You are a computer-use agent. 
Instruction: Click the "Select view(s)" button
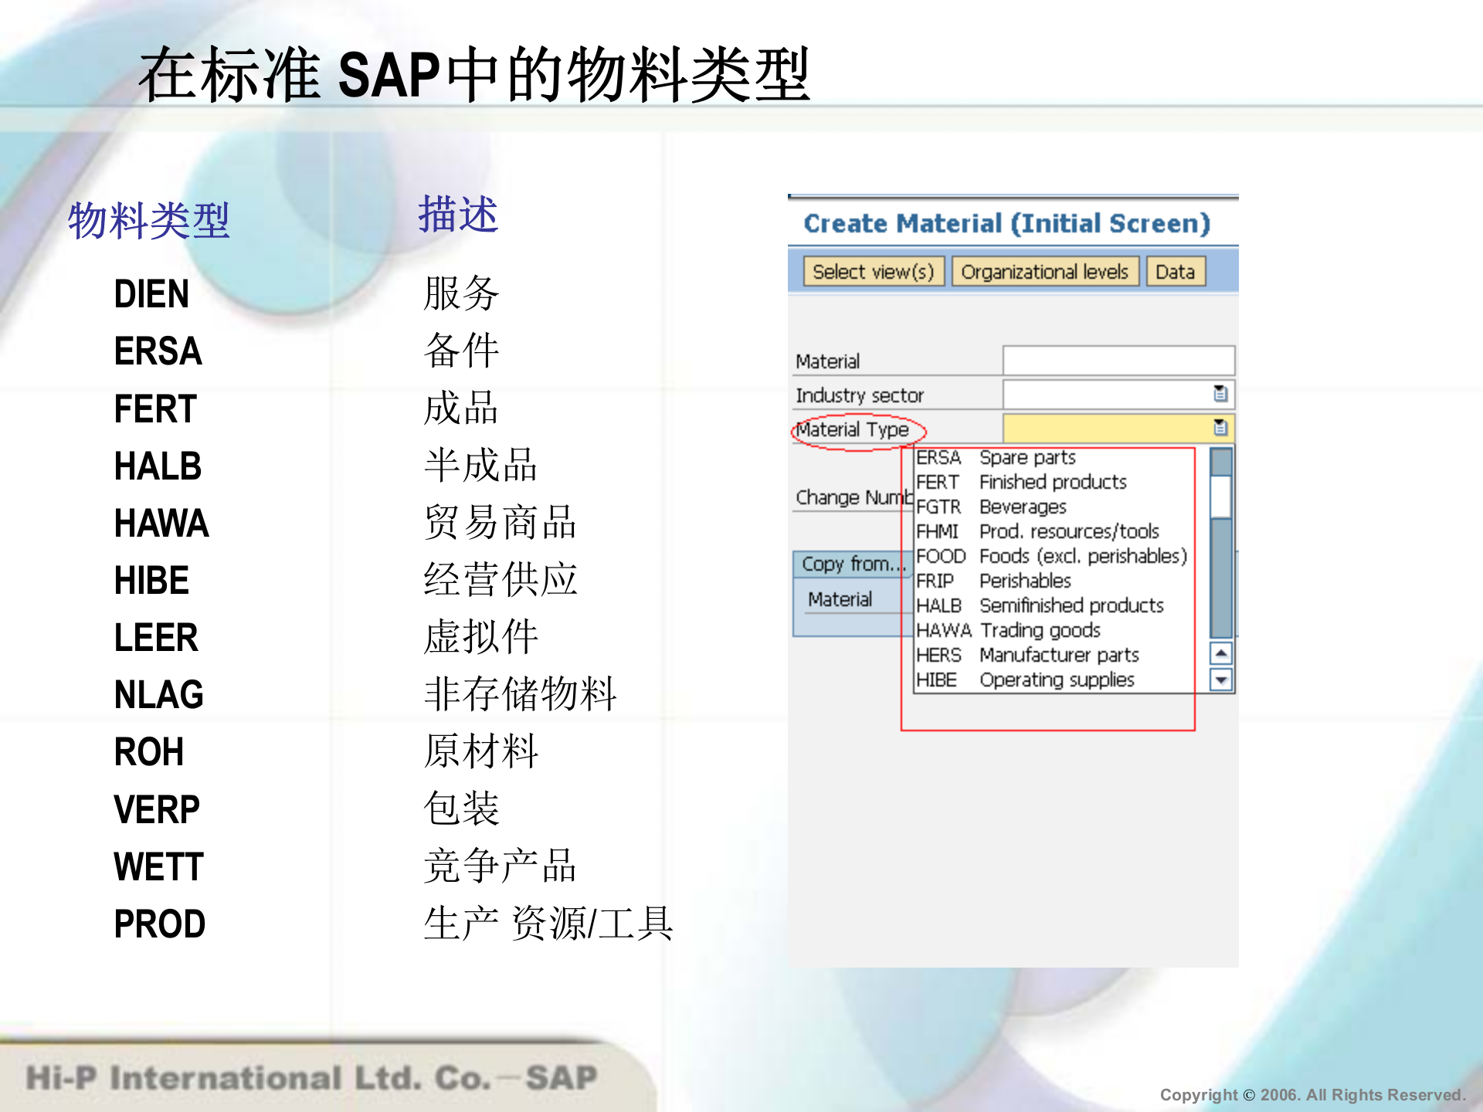click(x=874, y=271)
